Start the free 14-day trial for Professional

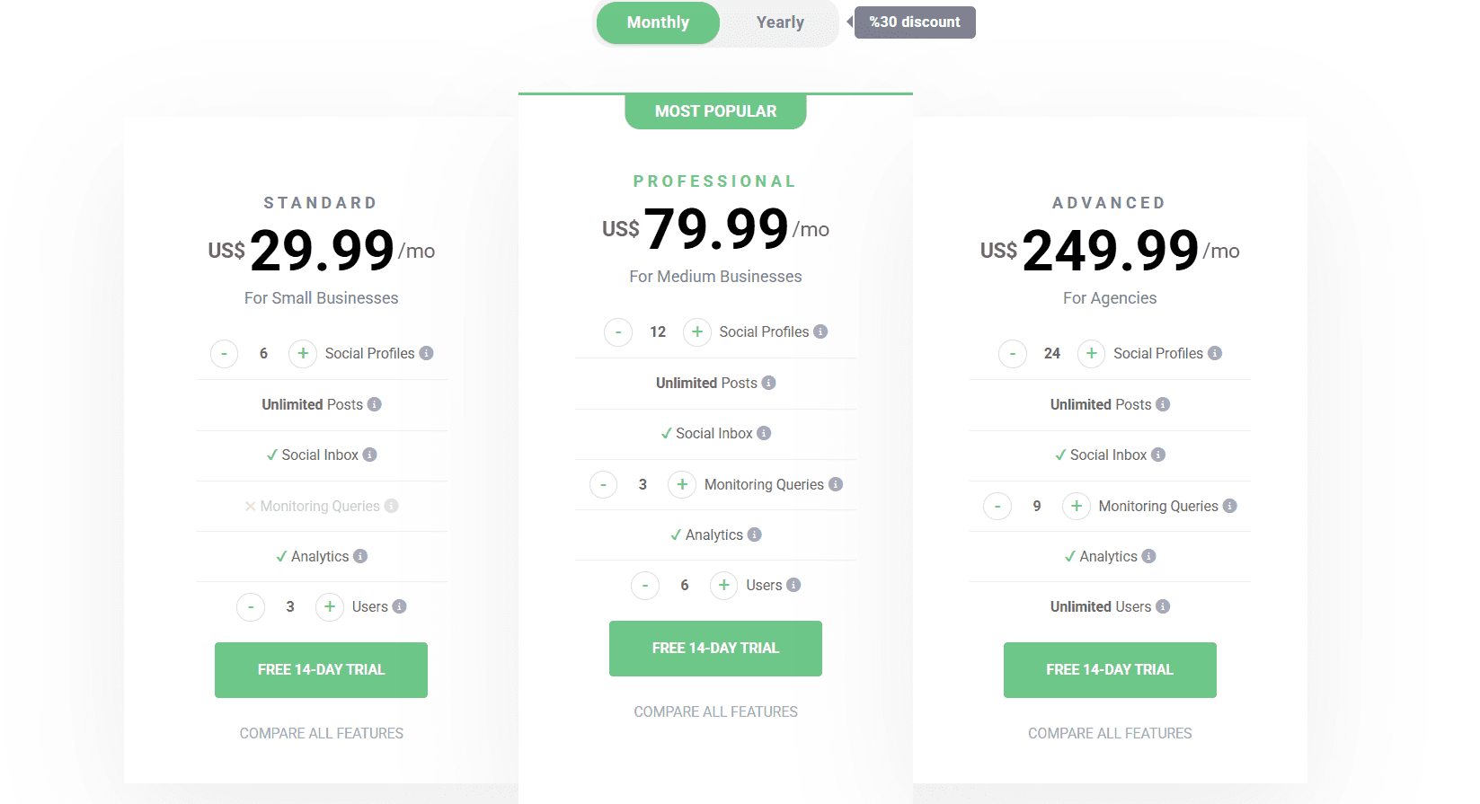tap(715, 648)
